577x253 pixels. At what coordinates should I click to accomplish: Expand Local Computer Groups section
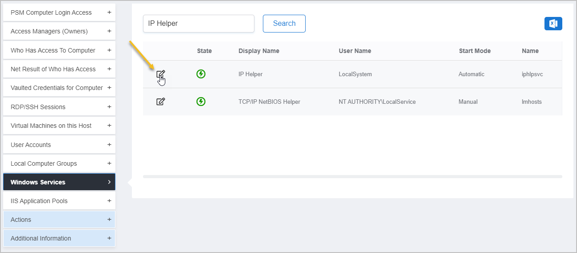59,163
